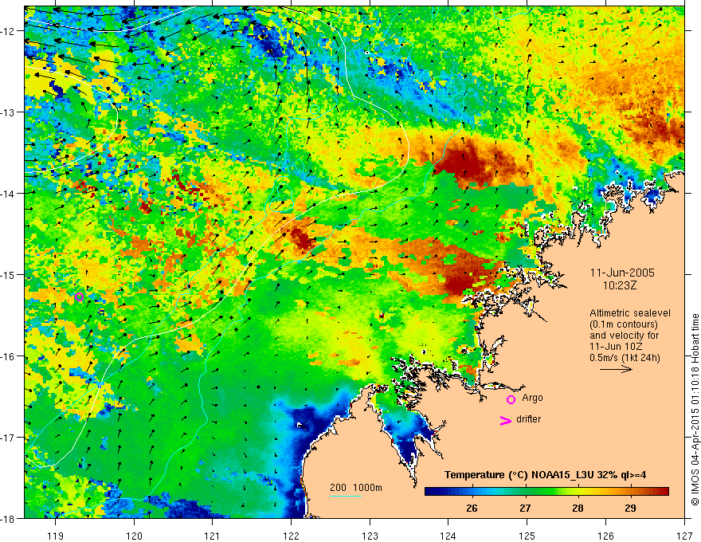Click the '11-Jun 10Z' legend line

[x=616, y=347]
